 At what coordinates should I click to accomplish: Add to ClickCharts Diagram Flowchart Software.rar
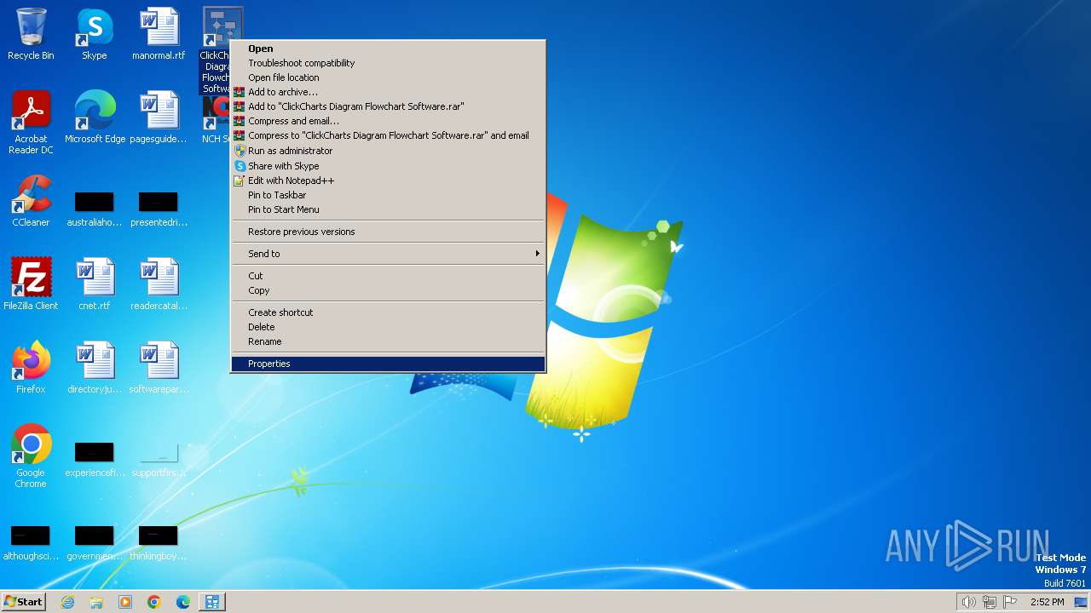388,106
